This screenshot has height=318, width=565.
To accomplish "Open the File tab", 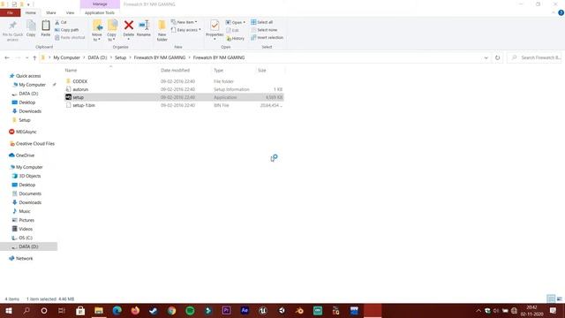I will tap(10, 12).
